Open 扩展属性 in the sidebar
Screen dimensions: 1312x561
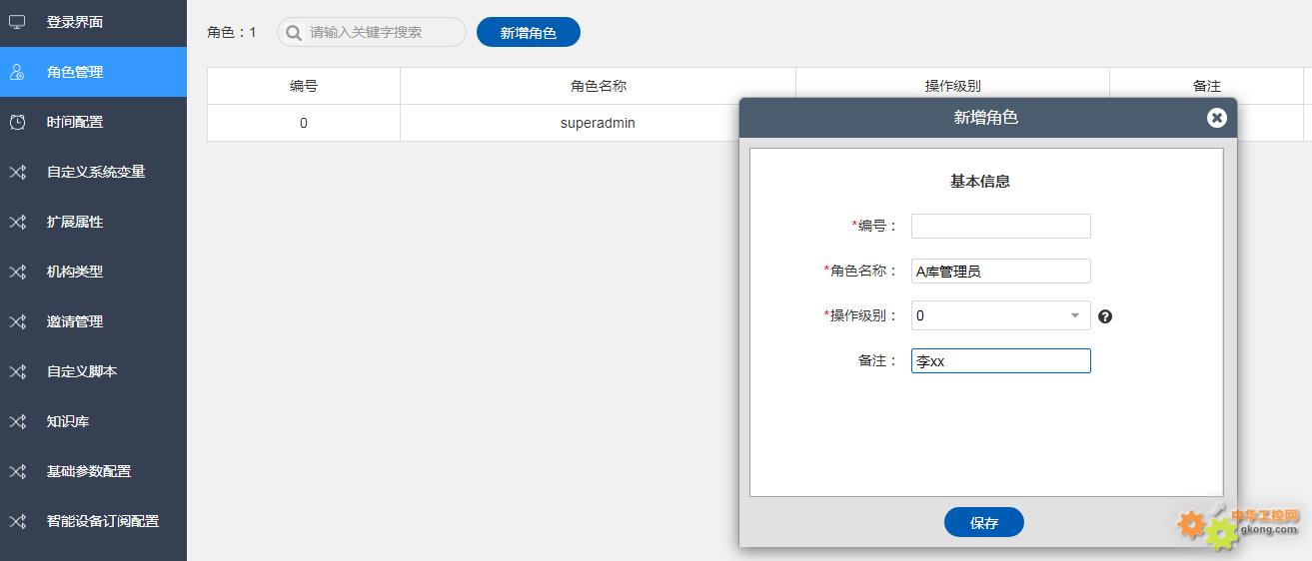point(93,222)
